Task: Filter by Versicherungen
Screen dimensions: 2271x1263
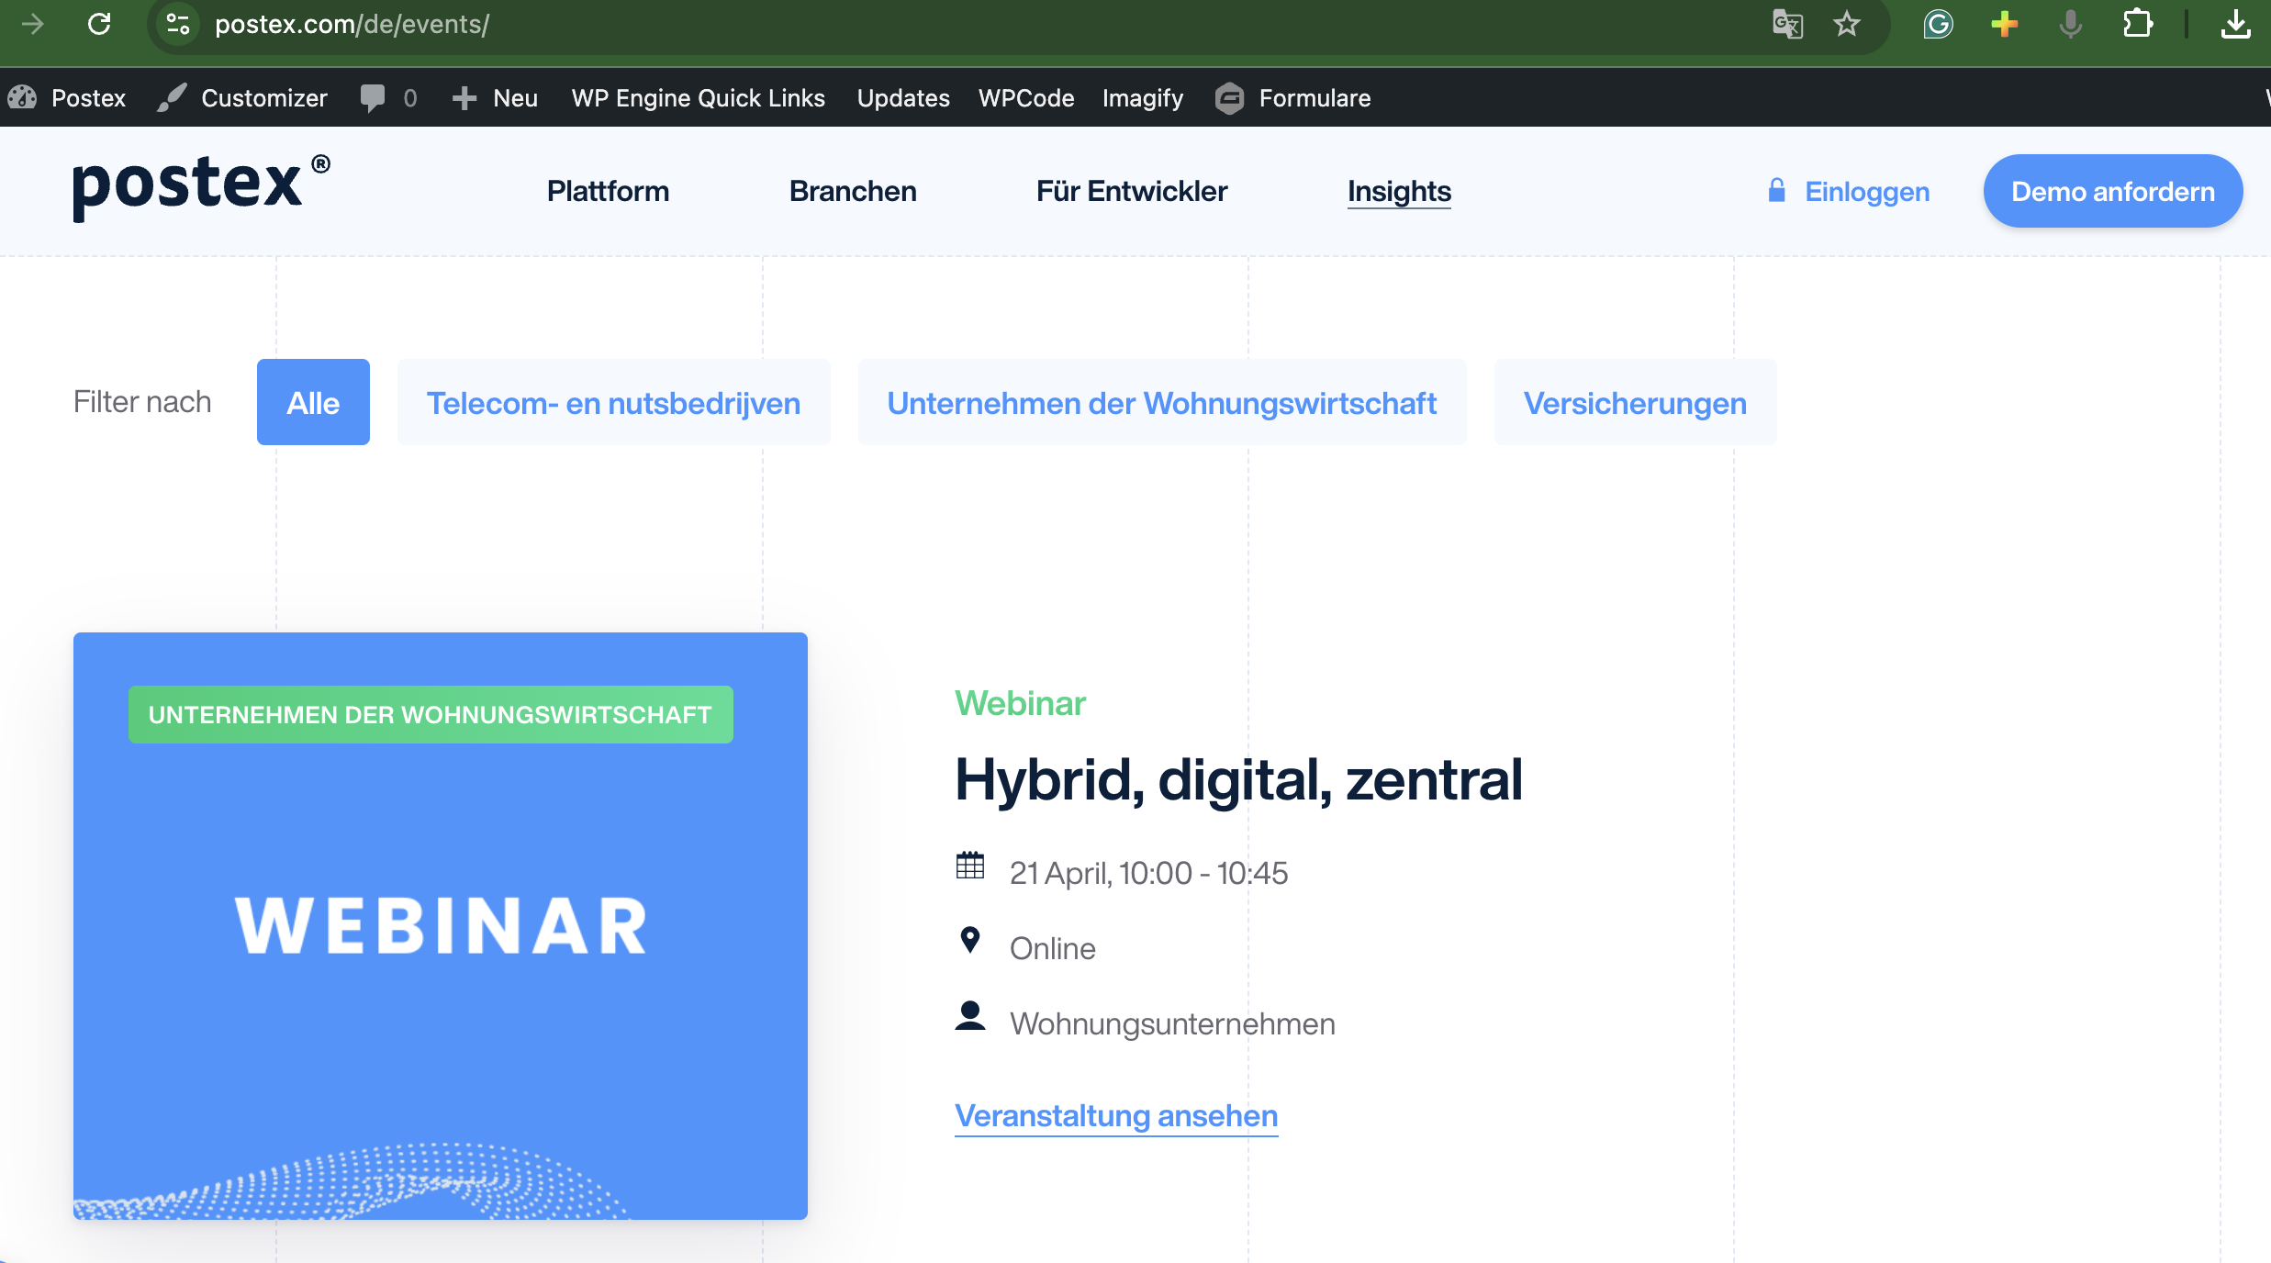Action: point(1635,402)
